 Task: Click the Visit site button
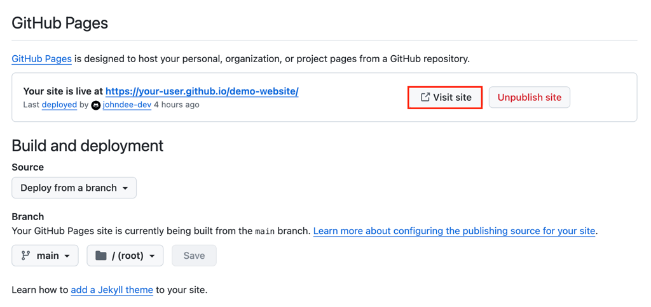pyautogui.click(x=445, y=97)
